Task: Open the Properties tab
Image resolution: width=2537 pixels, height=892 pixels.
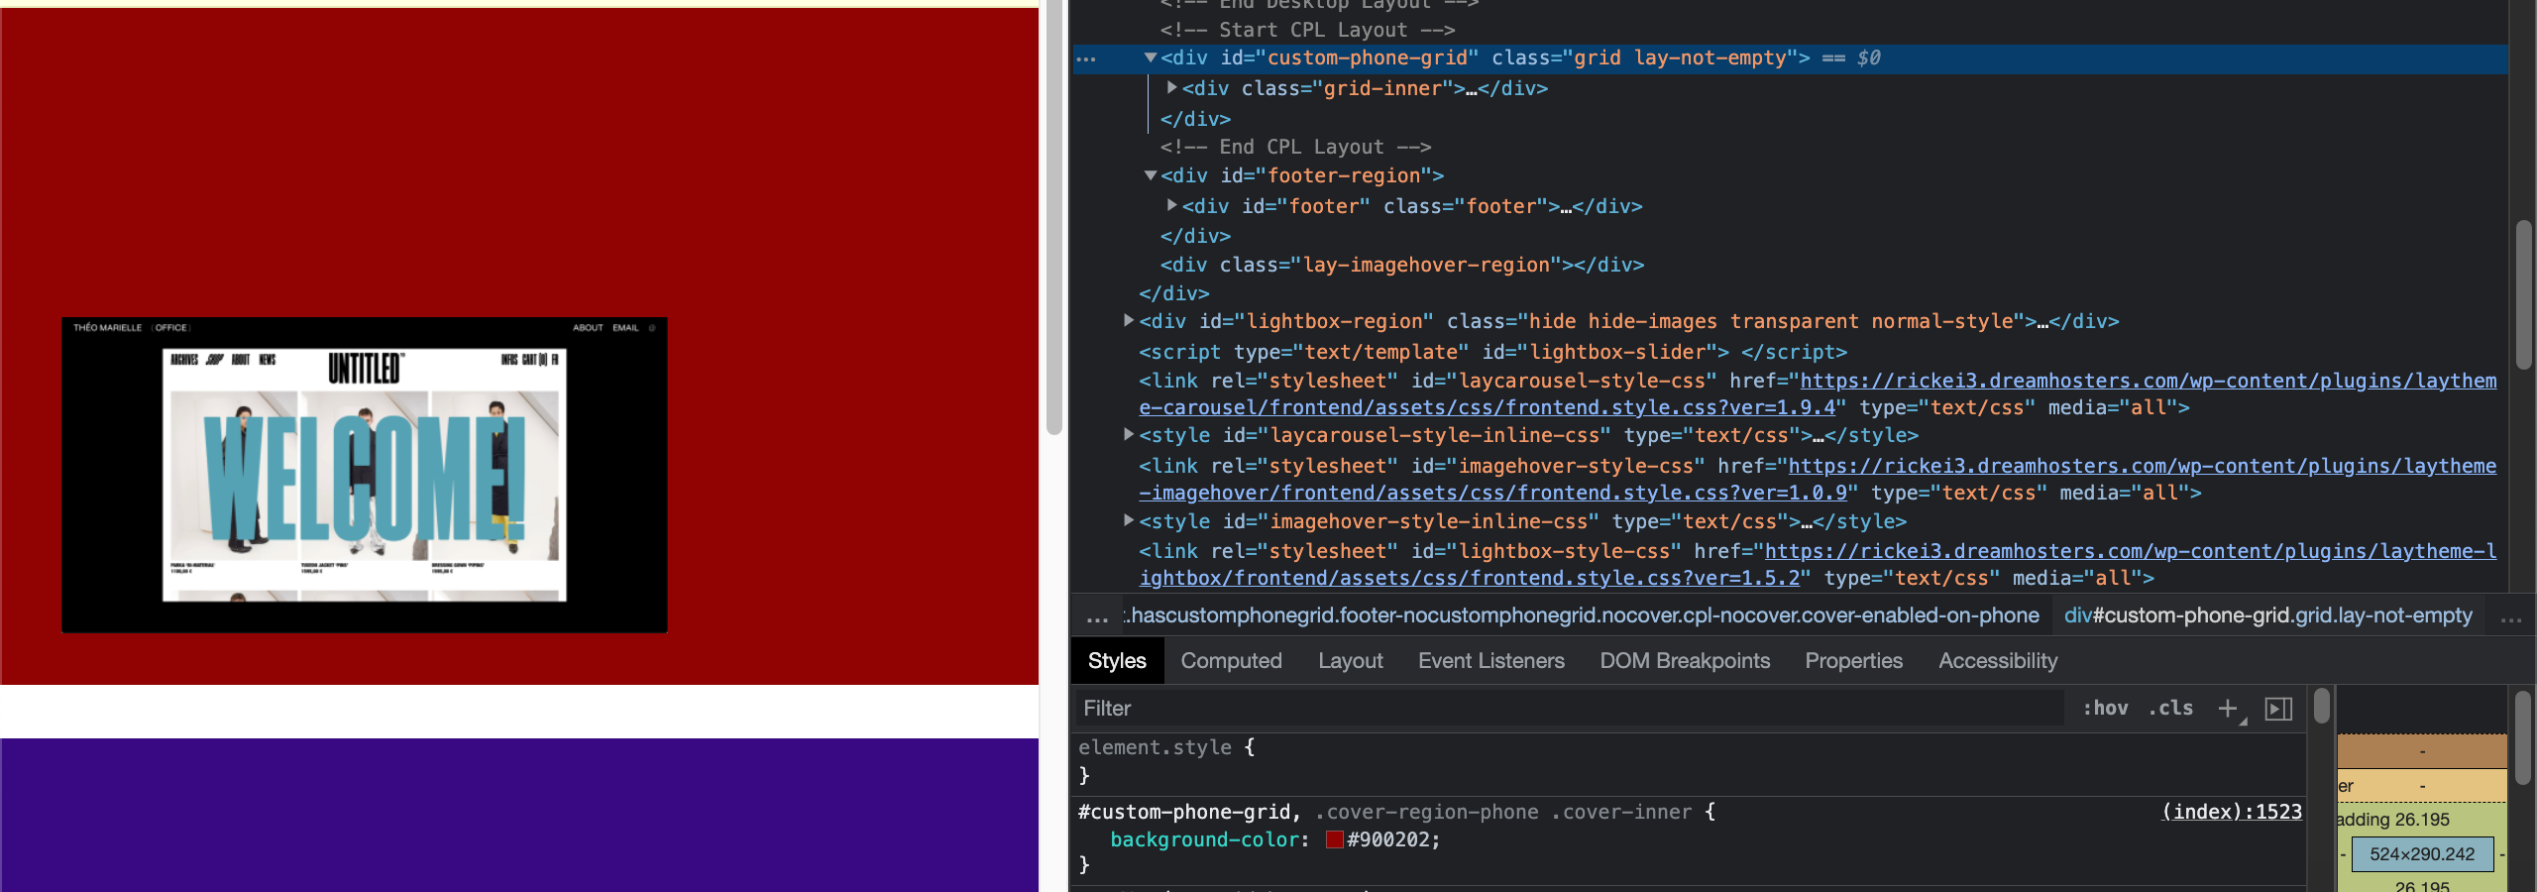Action: point(1853,661)
